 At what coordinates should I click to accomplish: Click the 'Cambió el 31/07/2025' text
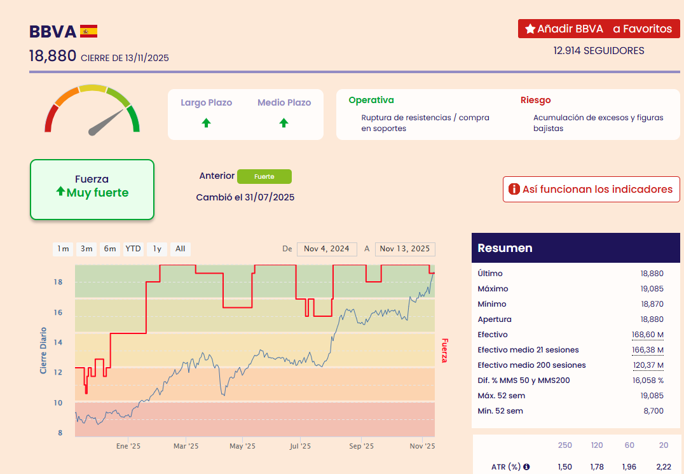pos(245,197)
